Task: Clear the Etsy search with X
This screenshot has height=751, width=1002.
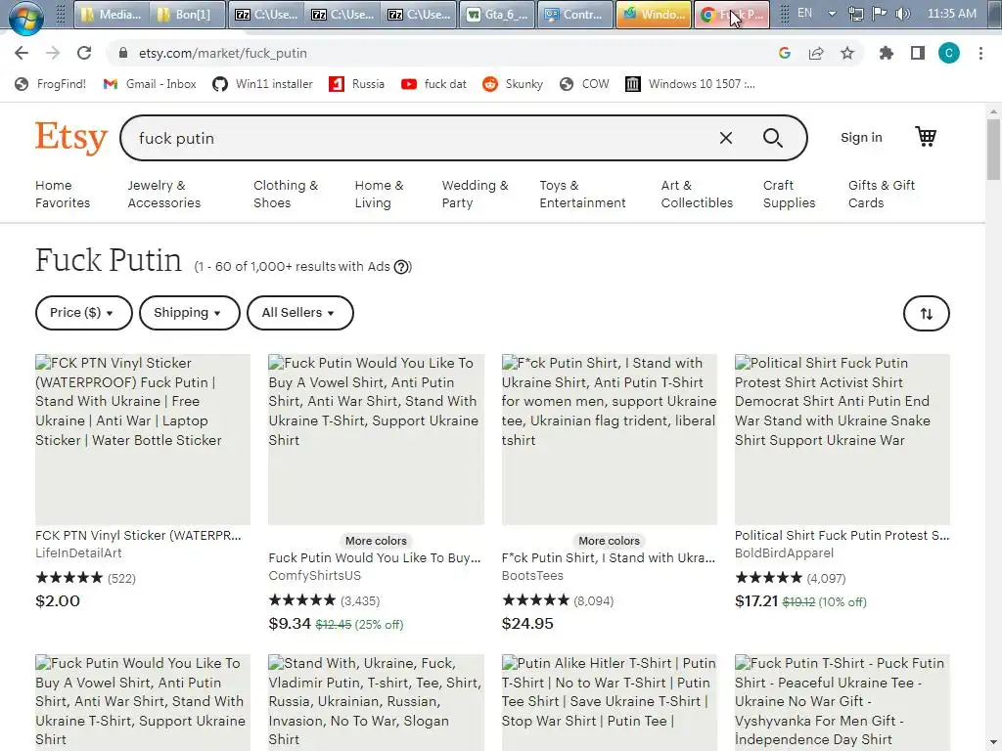Action: click(x=726, y=138)
